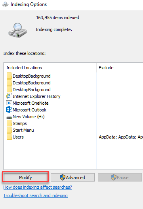Click the shield icon on Advanced button

point(63,178)
